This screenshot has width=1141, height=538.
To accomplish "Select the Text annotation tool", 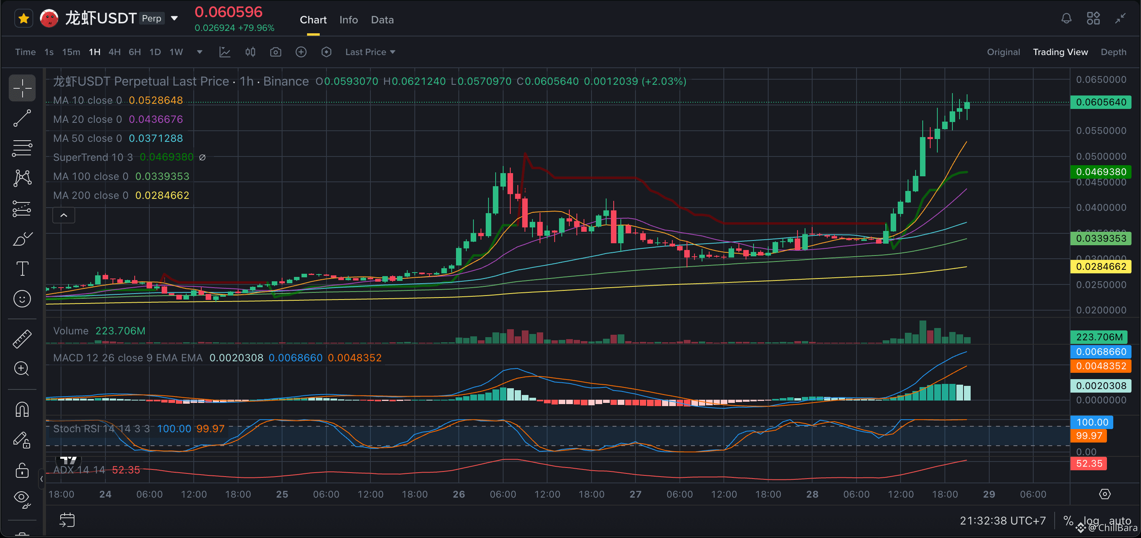I will 22,269.
